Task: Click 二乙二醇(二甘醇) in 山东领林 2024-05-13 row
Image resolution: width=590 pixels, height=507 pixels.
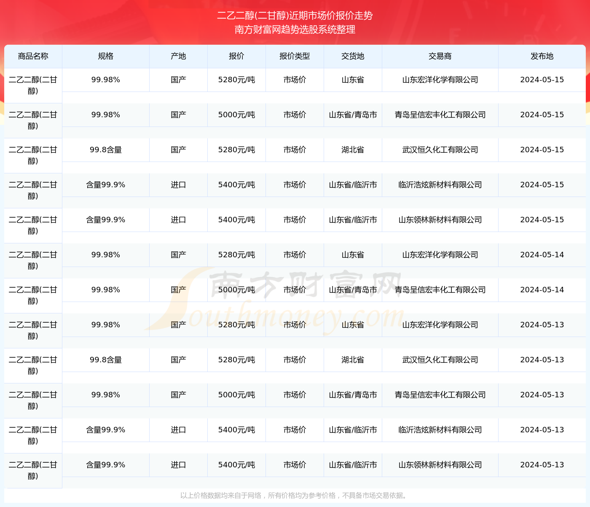Action: pyautogui.click(x=33, y=470)
